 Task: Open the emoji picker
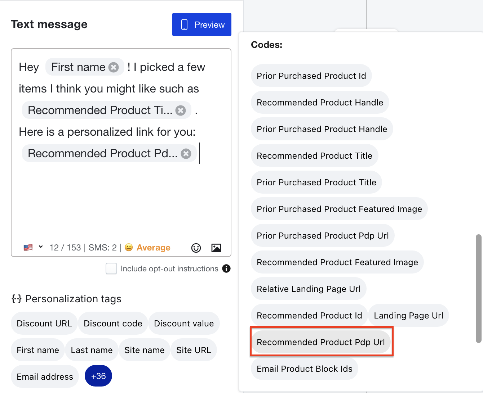(x=196, y=248)
